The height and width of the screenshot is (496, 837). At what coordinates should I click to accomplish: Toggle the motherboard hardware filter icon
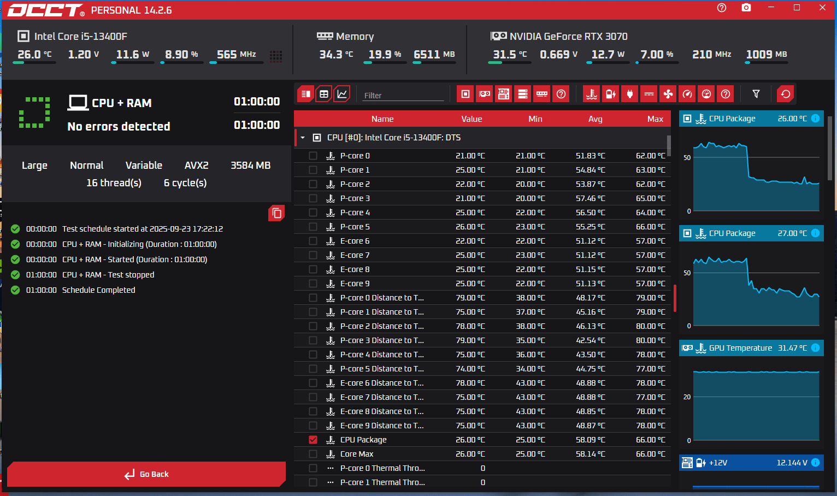pos(504,94)
